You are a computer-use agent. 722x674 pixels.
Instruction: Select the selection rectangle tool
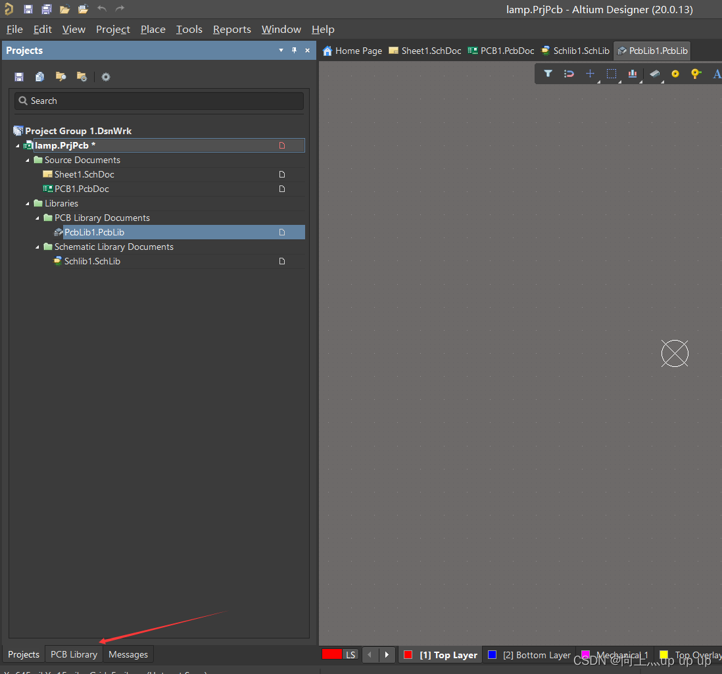pyautogui.click(x=612, y=74)
